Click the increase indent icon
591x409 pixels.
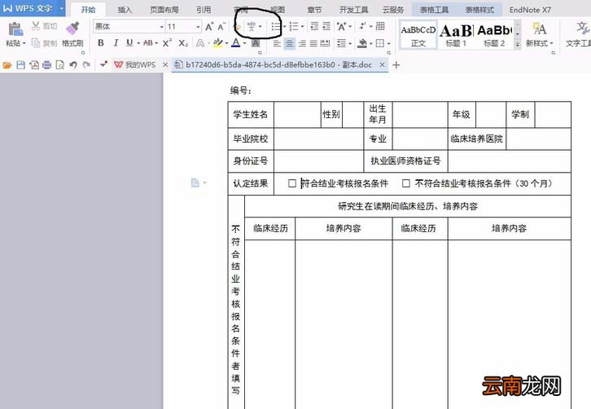(x=326, y=26)
